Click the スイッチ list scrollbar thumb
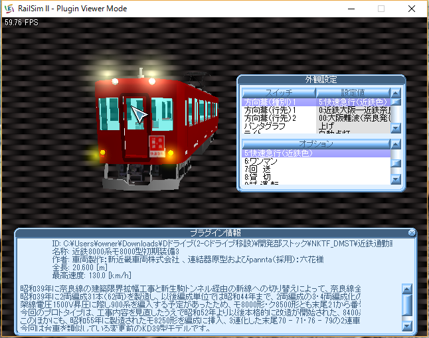The width and height of the screenshot is (429, 338). click(x=396, y=102)
